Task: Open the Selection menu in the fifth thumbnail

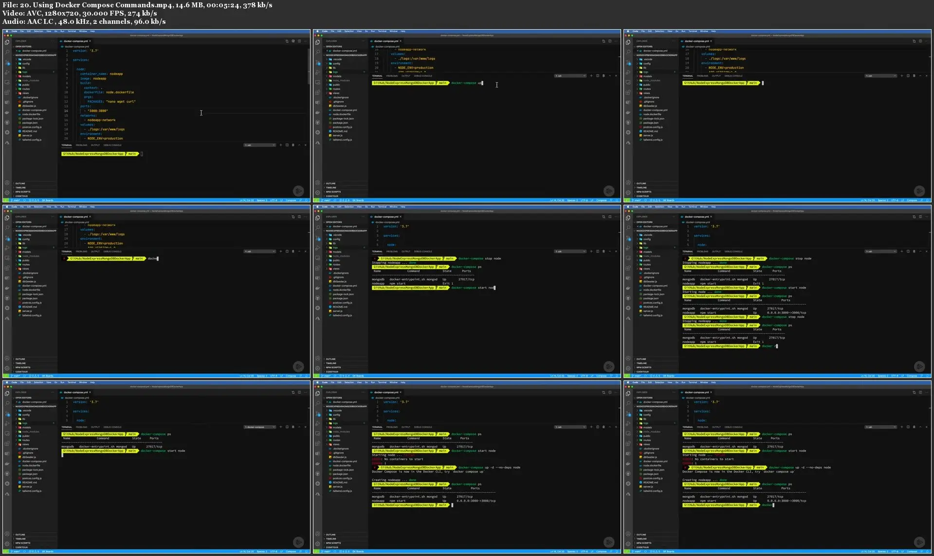Action: point(349,206)
